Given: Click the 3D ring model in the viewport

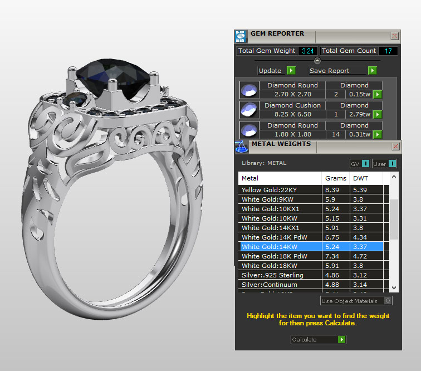Looking at the screenshot, I should (112, 188).
